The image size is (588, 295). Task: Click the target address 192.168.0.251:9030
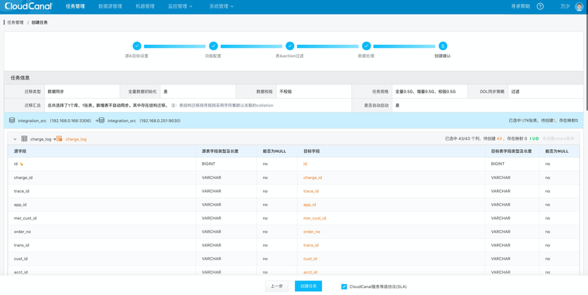(x=159, y=121)
